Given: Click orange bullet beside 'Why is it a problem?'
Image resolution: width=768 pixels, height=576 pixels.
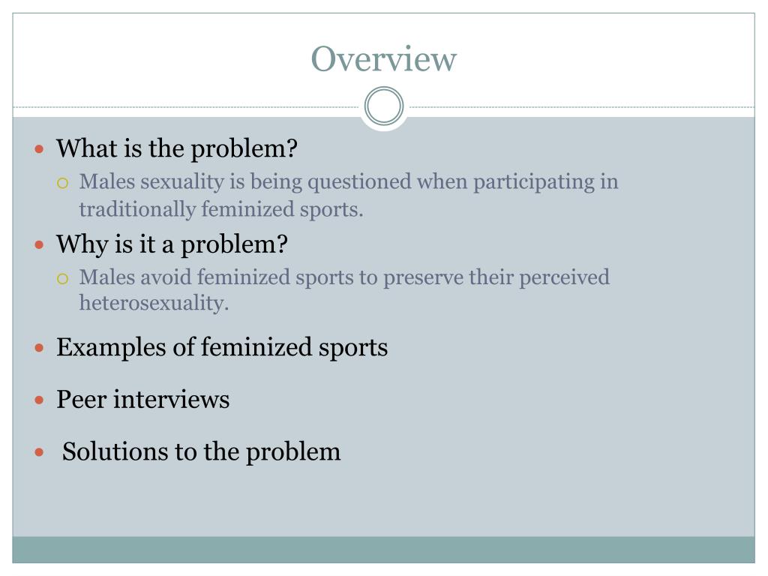Looking at the screenshot, I should pyautogui.click(x=40, y=244).
